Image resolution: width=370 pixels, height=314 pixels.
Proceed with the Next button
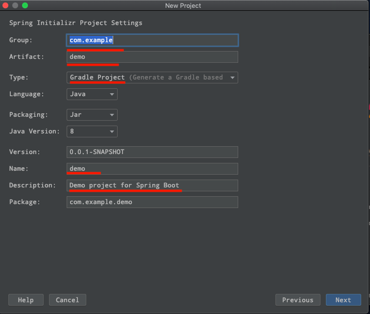344,300
